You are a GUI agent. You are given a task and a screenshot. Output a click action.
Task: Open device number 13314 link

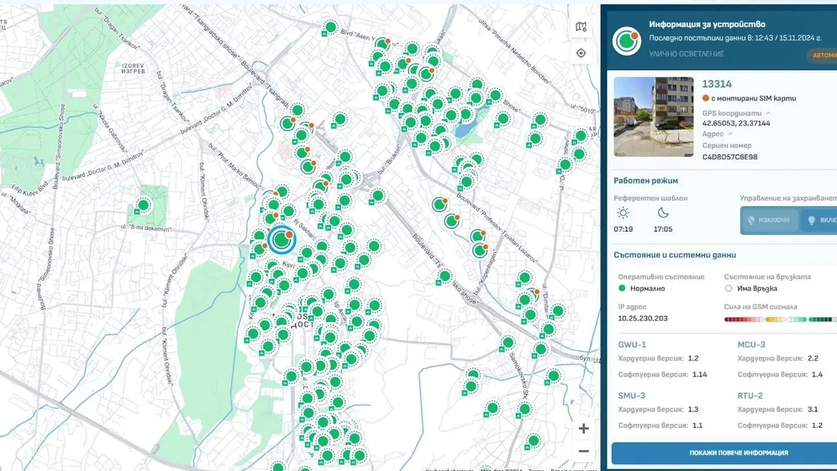coord(717,84)
